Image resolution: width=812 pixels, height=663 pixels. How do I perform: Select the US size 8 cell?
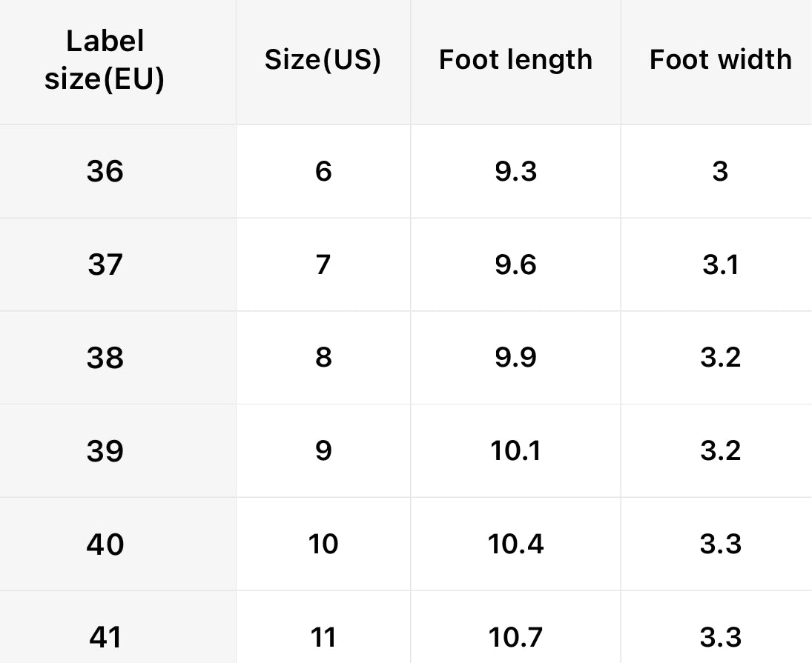click(323, 358)
